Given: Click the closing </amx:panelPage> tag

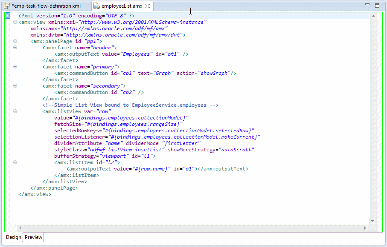Looking at the screenshot, I should point(54,188).
